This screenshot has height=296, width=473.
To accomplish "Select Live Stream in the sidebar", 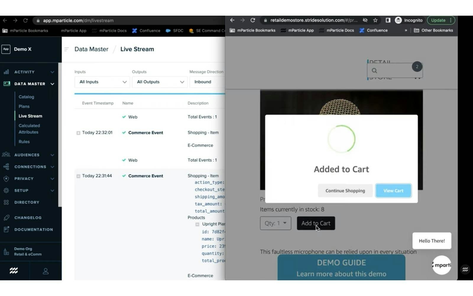I will (x=30, y=116).
